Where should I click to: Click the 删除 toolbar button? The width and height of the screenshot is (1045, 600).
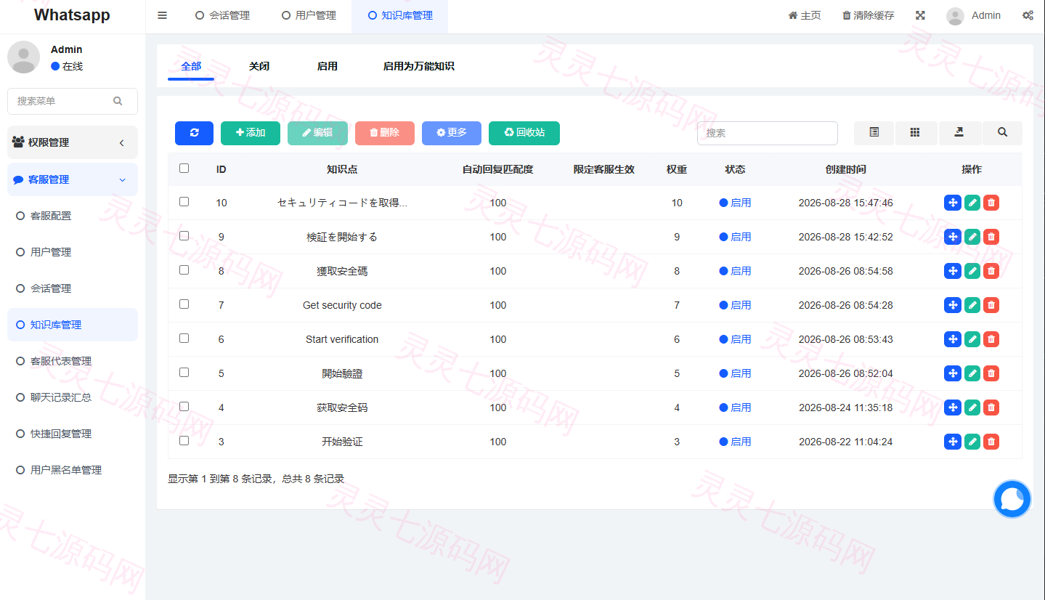tap(385, 133)
